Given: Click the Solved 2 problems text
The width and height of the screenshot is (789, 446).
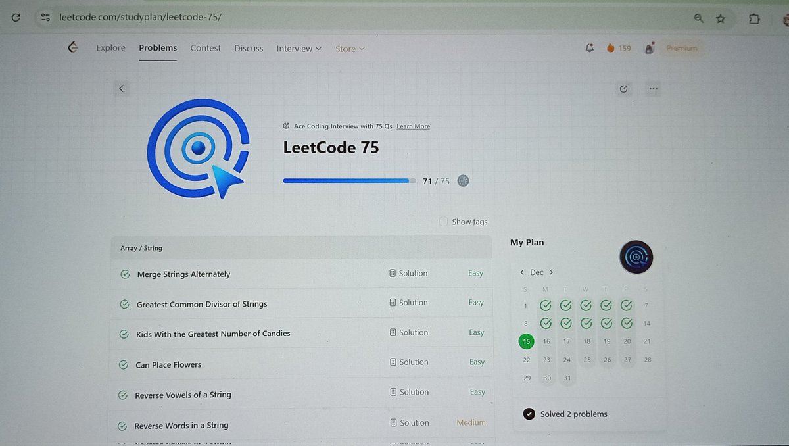Looking at the screenshot, I should click(574, 414).
